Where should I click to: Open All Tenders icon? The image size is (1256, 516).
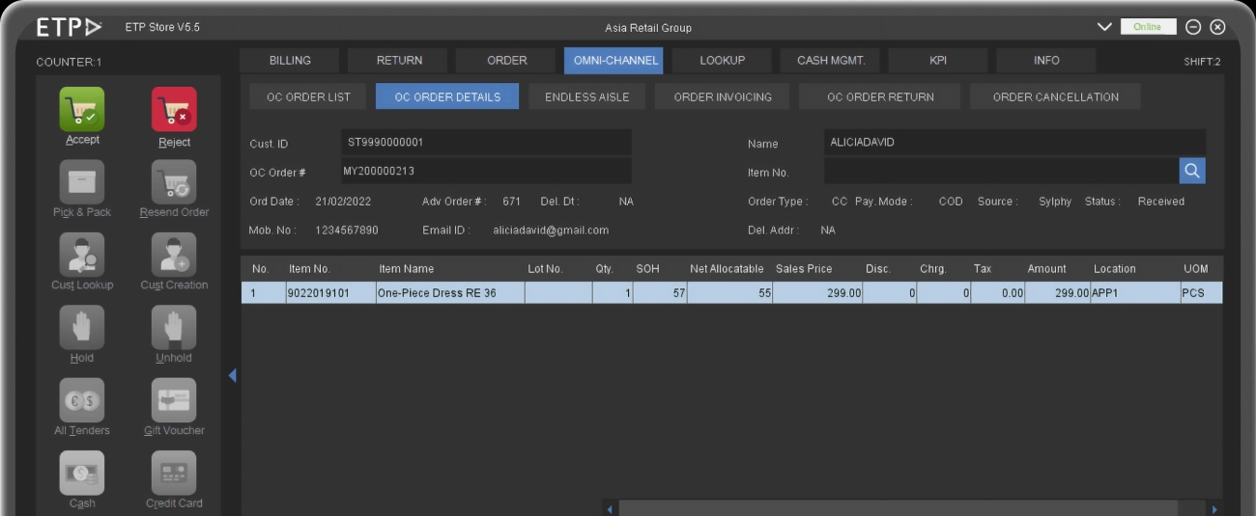82,399
